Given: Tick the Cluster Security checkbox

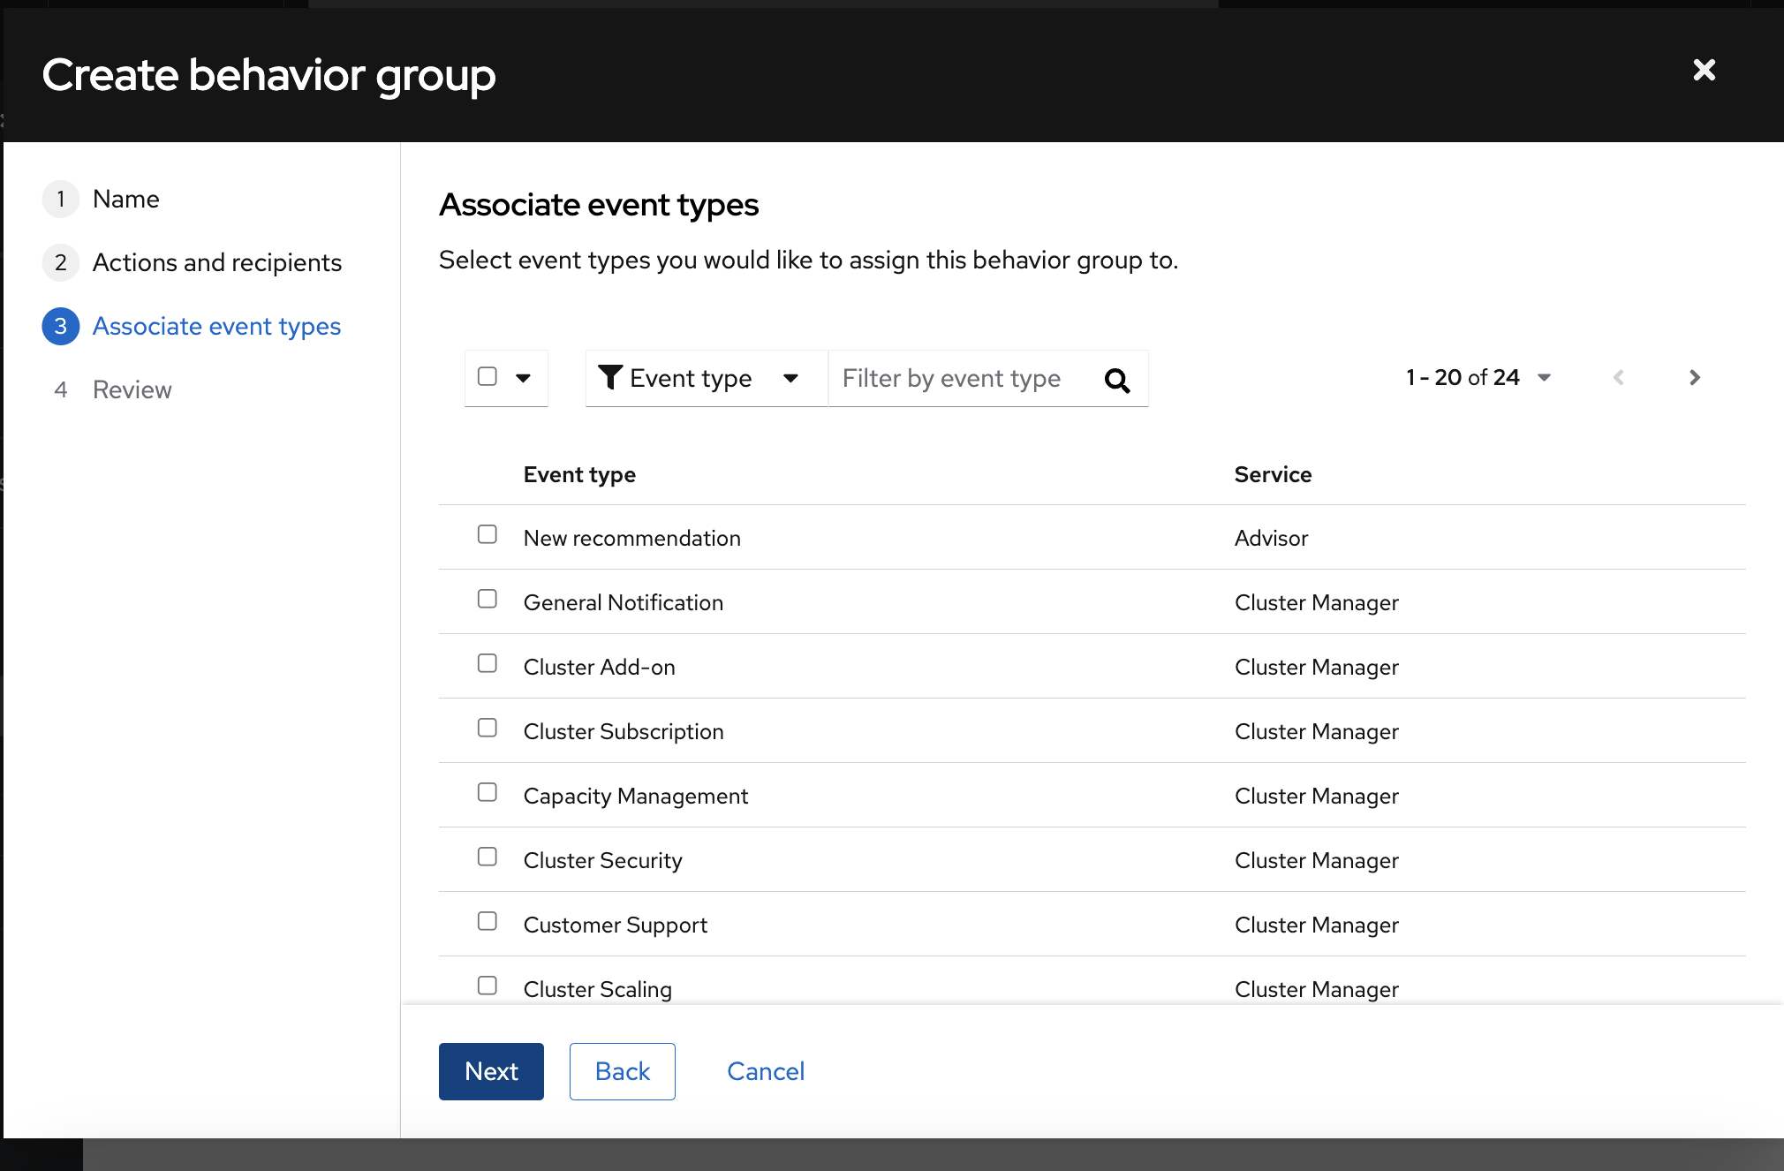Looking at the screenshot, I should pos(488,857).
